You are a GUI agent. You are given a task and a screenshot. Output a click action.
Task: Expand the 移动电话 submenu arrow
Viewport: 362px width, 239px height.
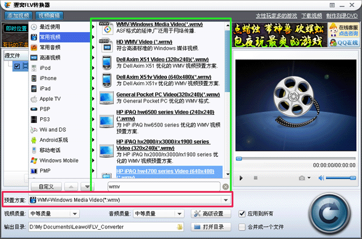(93, 150)
